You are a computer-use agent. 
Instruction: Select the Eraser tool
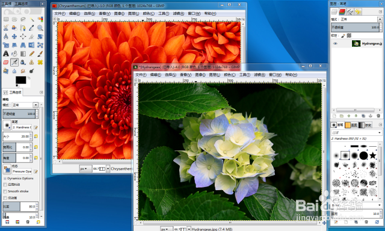click(x=6, y=62)
